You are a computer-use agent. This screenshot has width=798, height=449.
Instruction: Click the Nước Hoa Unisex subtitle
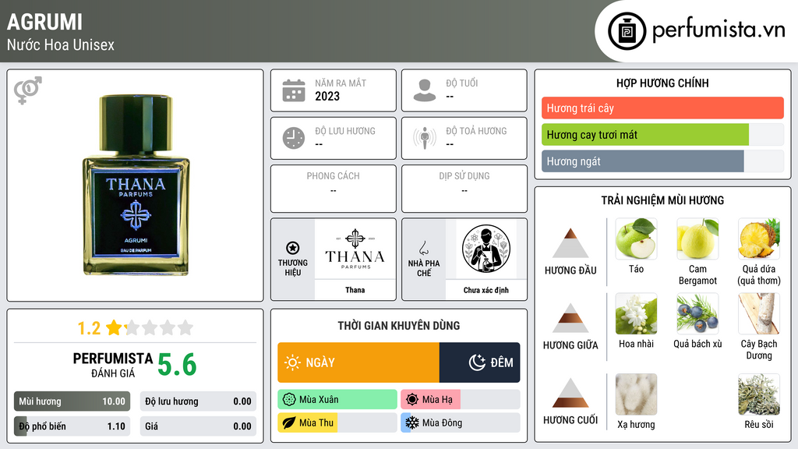click(61, 44)
